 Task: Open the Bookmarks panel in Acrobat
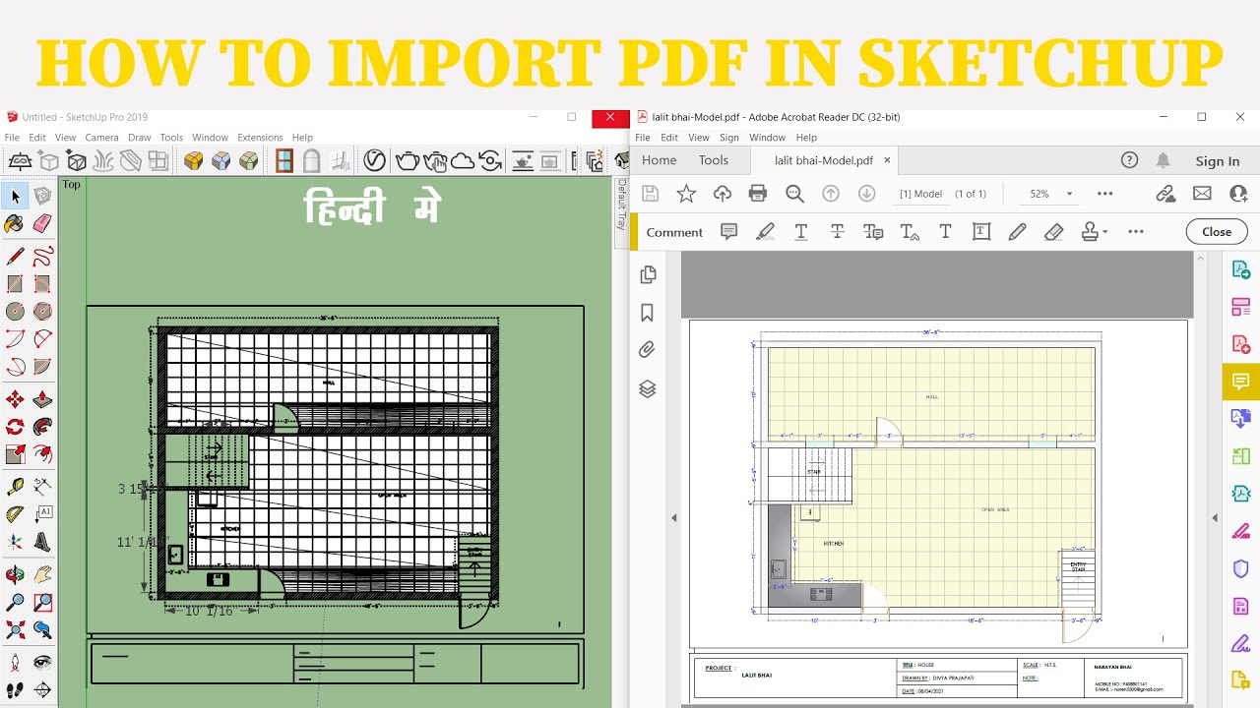tap(647, 313)
